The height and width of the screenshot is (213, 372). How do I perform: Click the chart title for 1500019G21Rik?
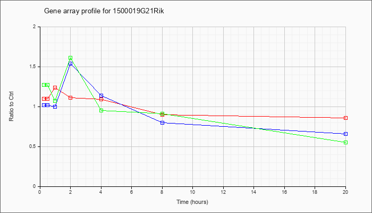[104, 11]
